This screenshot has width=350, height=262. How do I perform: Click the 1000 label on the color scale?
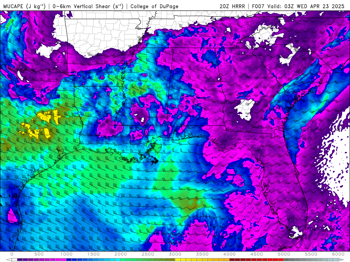(66, 254)
